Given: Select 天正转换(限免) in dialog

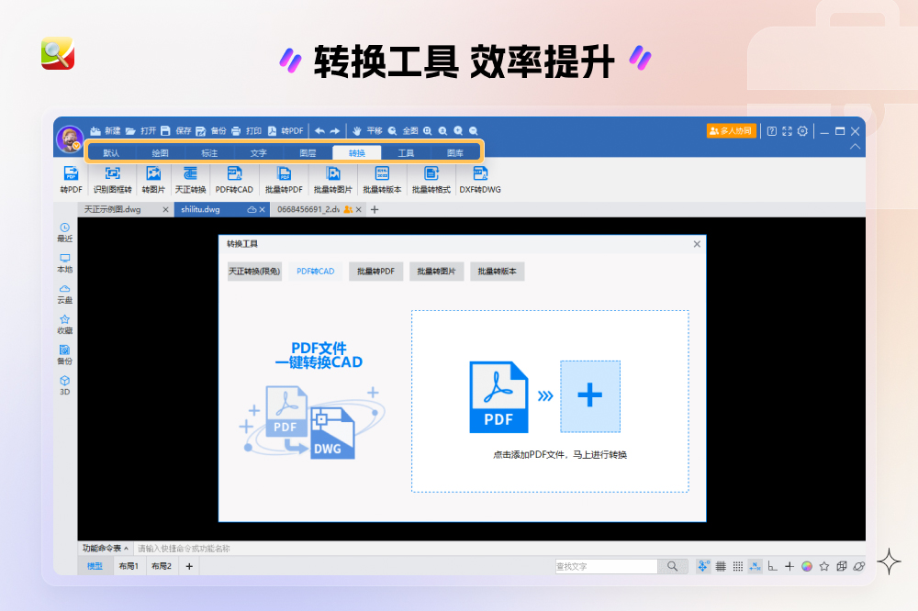Looking at the screenshot, I should coord(254,272).
